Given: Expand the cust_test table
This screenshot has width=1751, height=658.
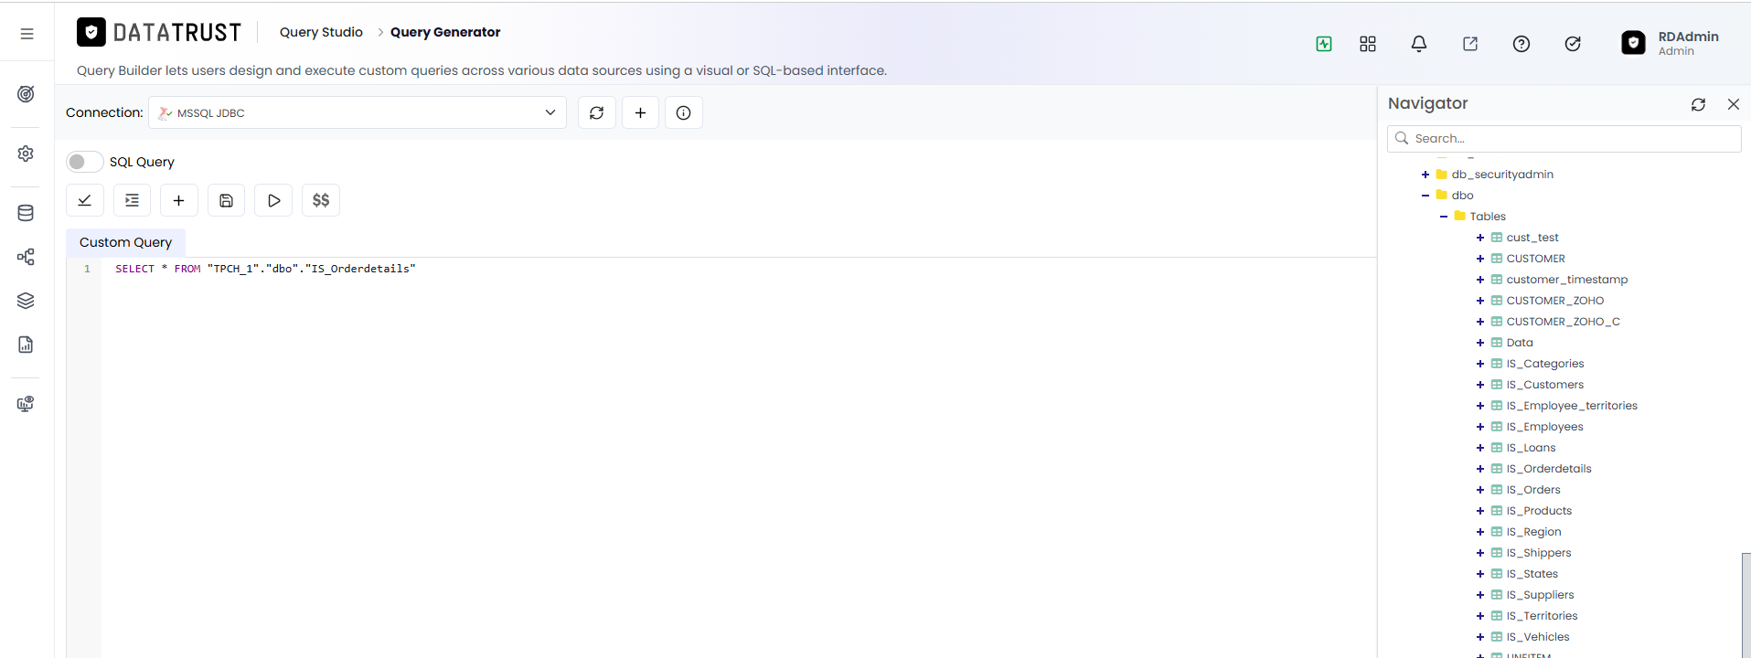Looking at the screenshot, I should point(1480,238).
